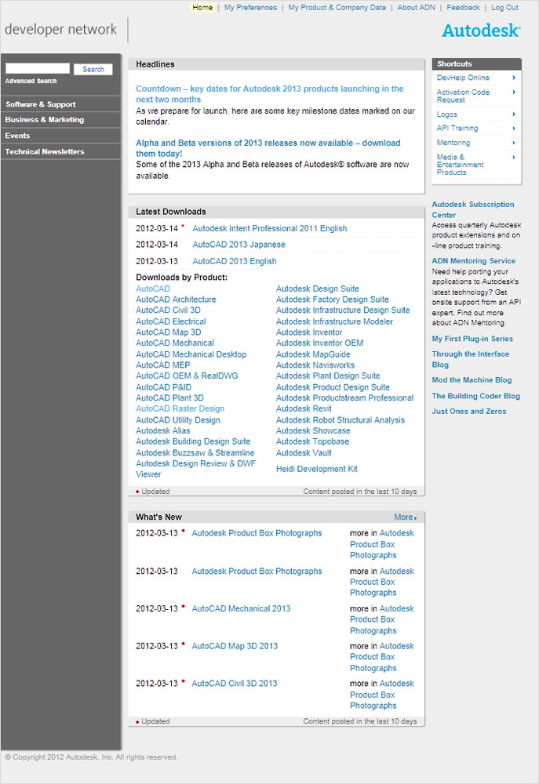
Task: Click the Autodesk logo
Action: (x=480, y=31)
